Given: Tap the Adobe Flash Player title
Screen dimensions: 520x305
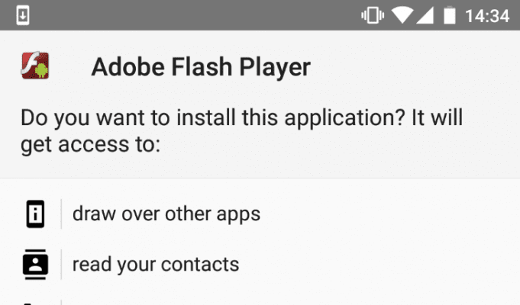Looking at the screenshot, I should coord(201,67).
